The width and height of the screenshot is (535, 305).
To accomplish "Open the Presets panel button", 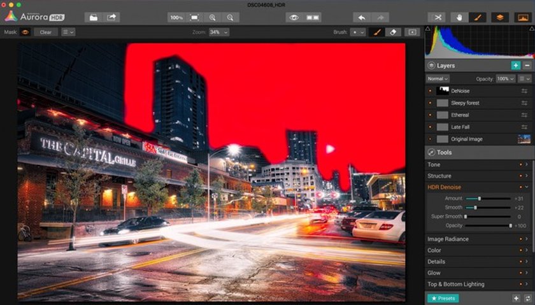I will click(443, 298).
